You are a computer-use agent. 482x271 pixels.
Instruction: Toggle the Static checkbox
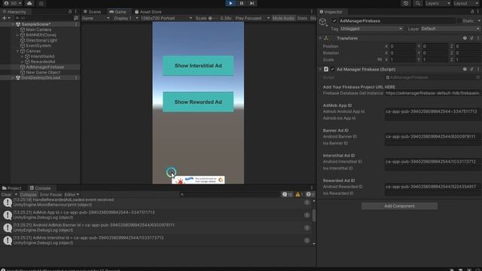[x=460, y=21]
